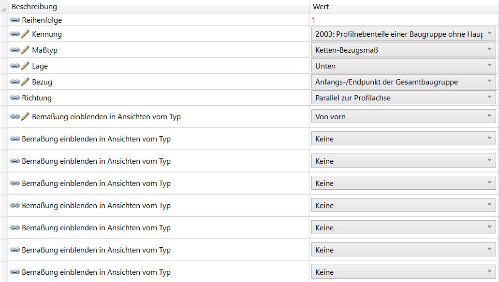Select the Reihenfolge value cell showing 1

404,20
